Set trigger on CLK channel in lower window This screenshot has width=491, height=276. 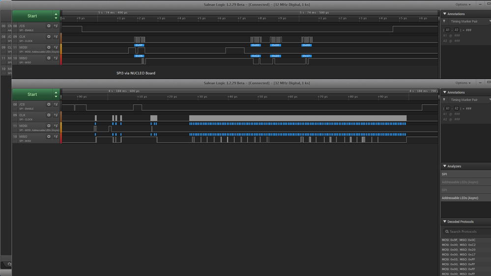click(56, 115)
